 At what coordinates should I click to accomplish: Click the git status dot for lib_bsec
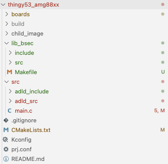coord(163,43)
